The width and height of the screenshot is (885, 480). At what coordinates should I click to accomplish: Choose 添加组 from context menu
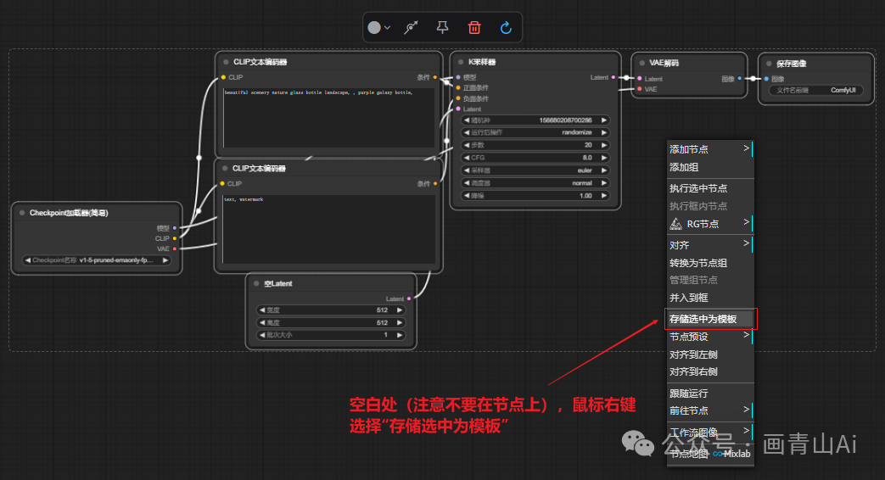710,167
